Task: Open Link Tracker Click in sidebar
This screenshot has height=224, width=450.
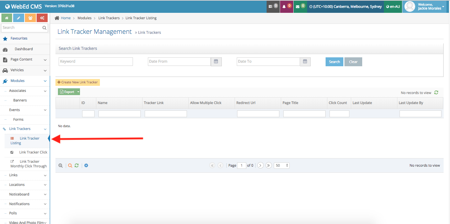Action: pos(33,152)
